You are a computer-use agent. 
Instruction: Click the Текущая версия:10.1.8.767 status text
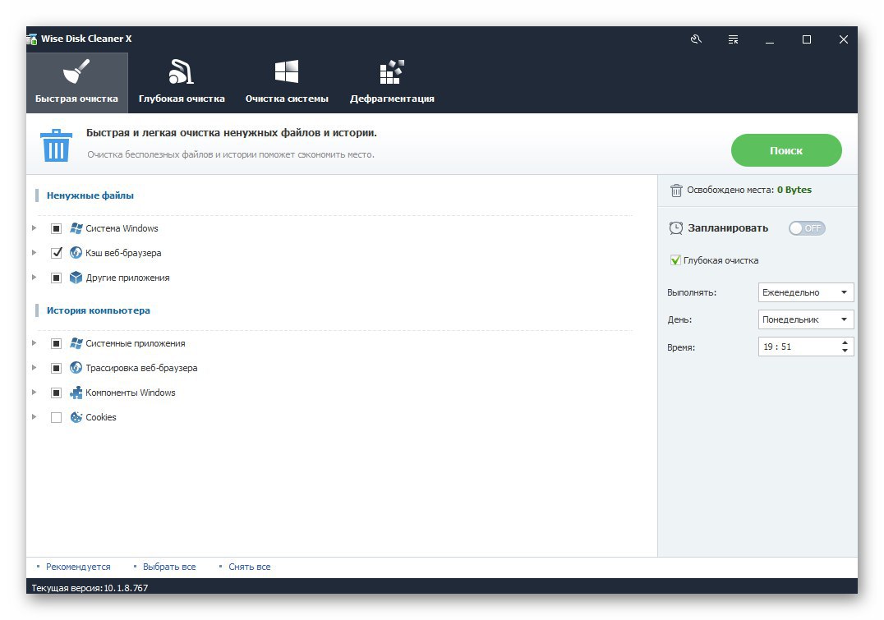pos(90,588)
